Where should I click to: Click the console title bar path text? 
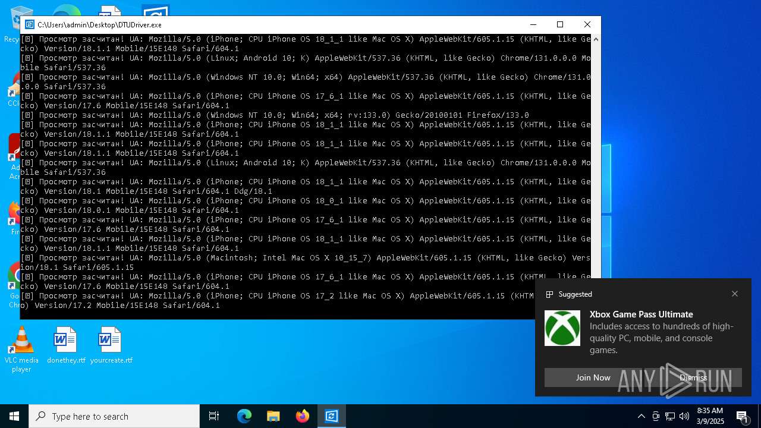click(x=99, y=25)
